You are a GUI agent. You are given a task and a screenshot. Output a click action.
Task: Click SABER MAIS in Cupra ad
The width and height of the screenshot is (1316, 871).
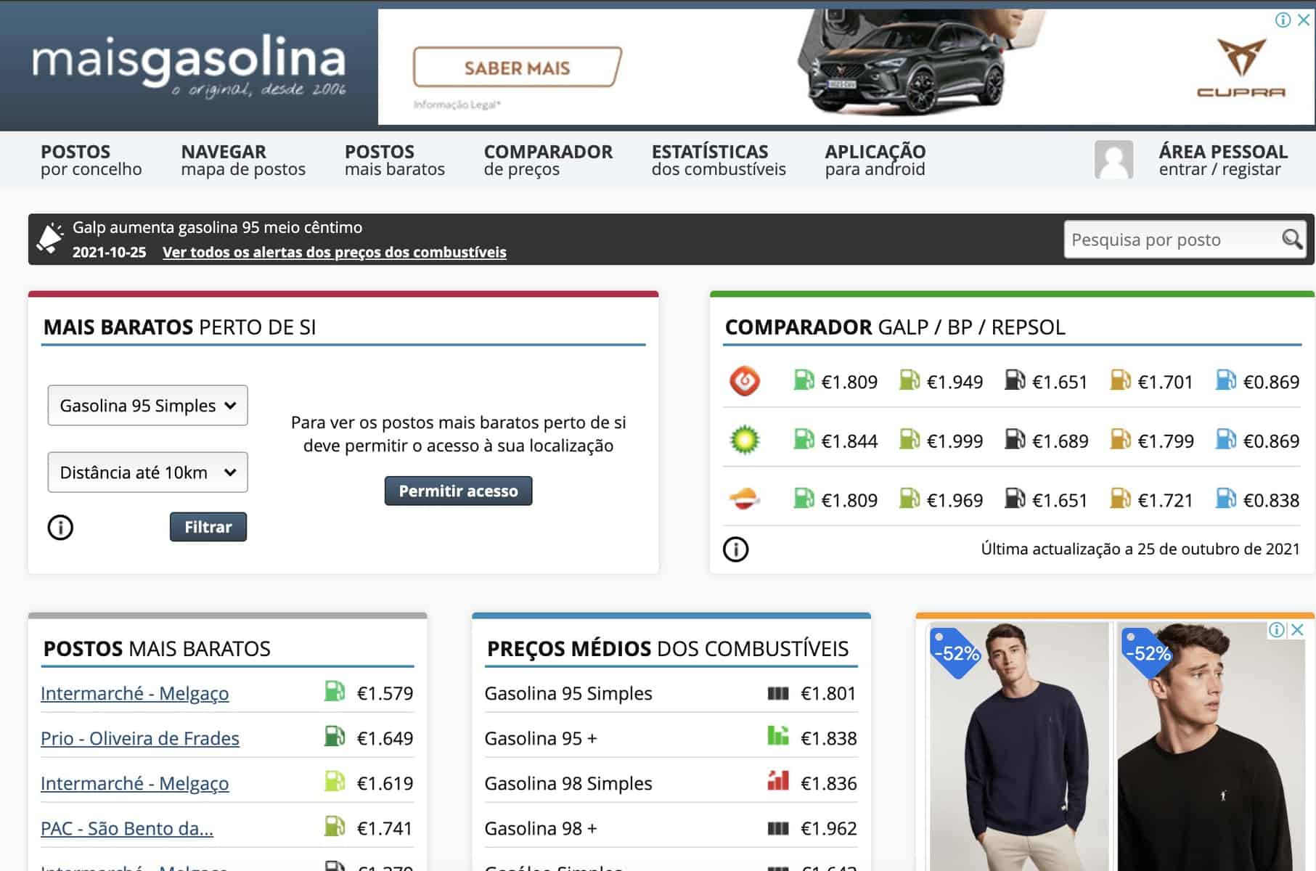tap(517, 68)
